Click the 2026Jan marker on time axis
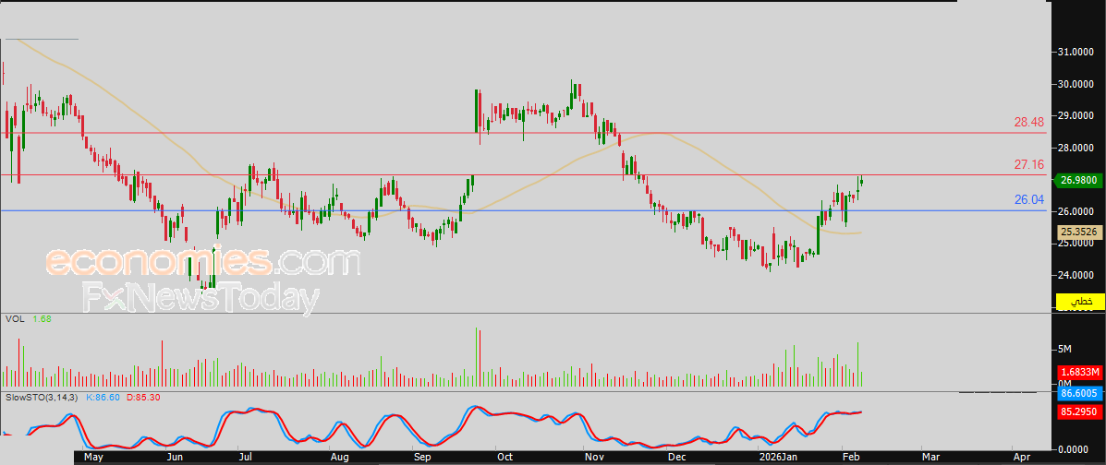Screen dimensions: 1106x465 pyautogui.click(x=777, y=457)
